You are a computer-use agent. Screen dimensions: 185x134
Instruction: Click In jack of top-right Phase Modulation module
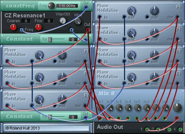pos(100,17)
